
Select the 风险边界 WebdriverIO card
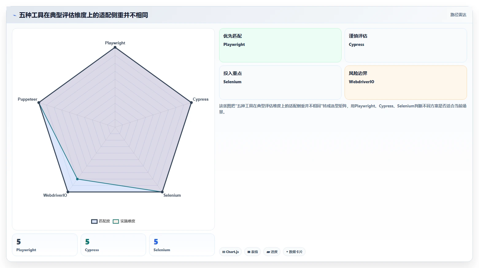[406, 83]
